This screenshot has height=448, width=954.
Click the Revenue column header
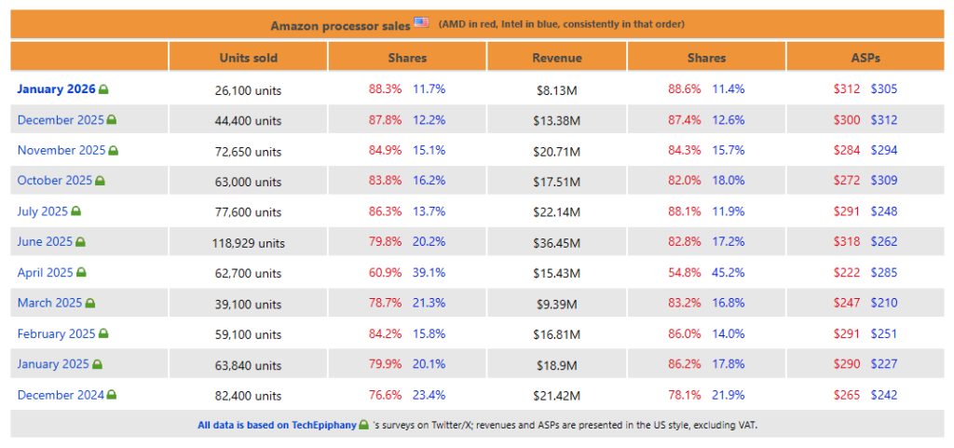click(557, 58)
